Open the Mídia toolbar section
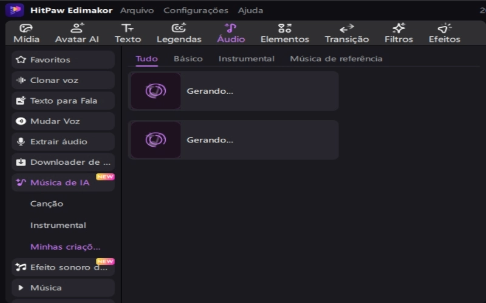This screenshot has height=303, width=486. [x=26, y=33]
